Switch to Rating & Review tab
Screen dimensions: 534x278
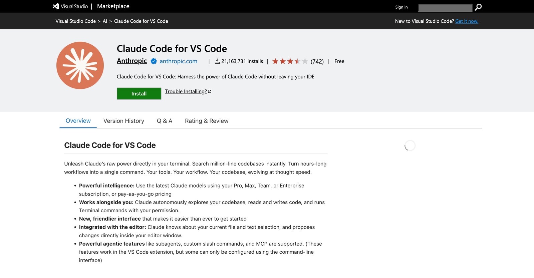click(207, 121)
